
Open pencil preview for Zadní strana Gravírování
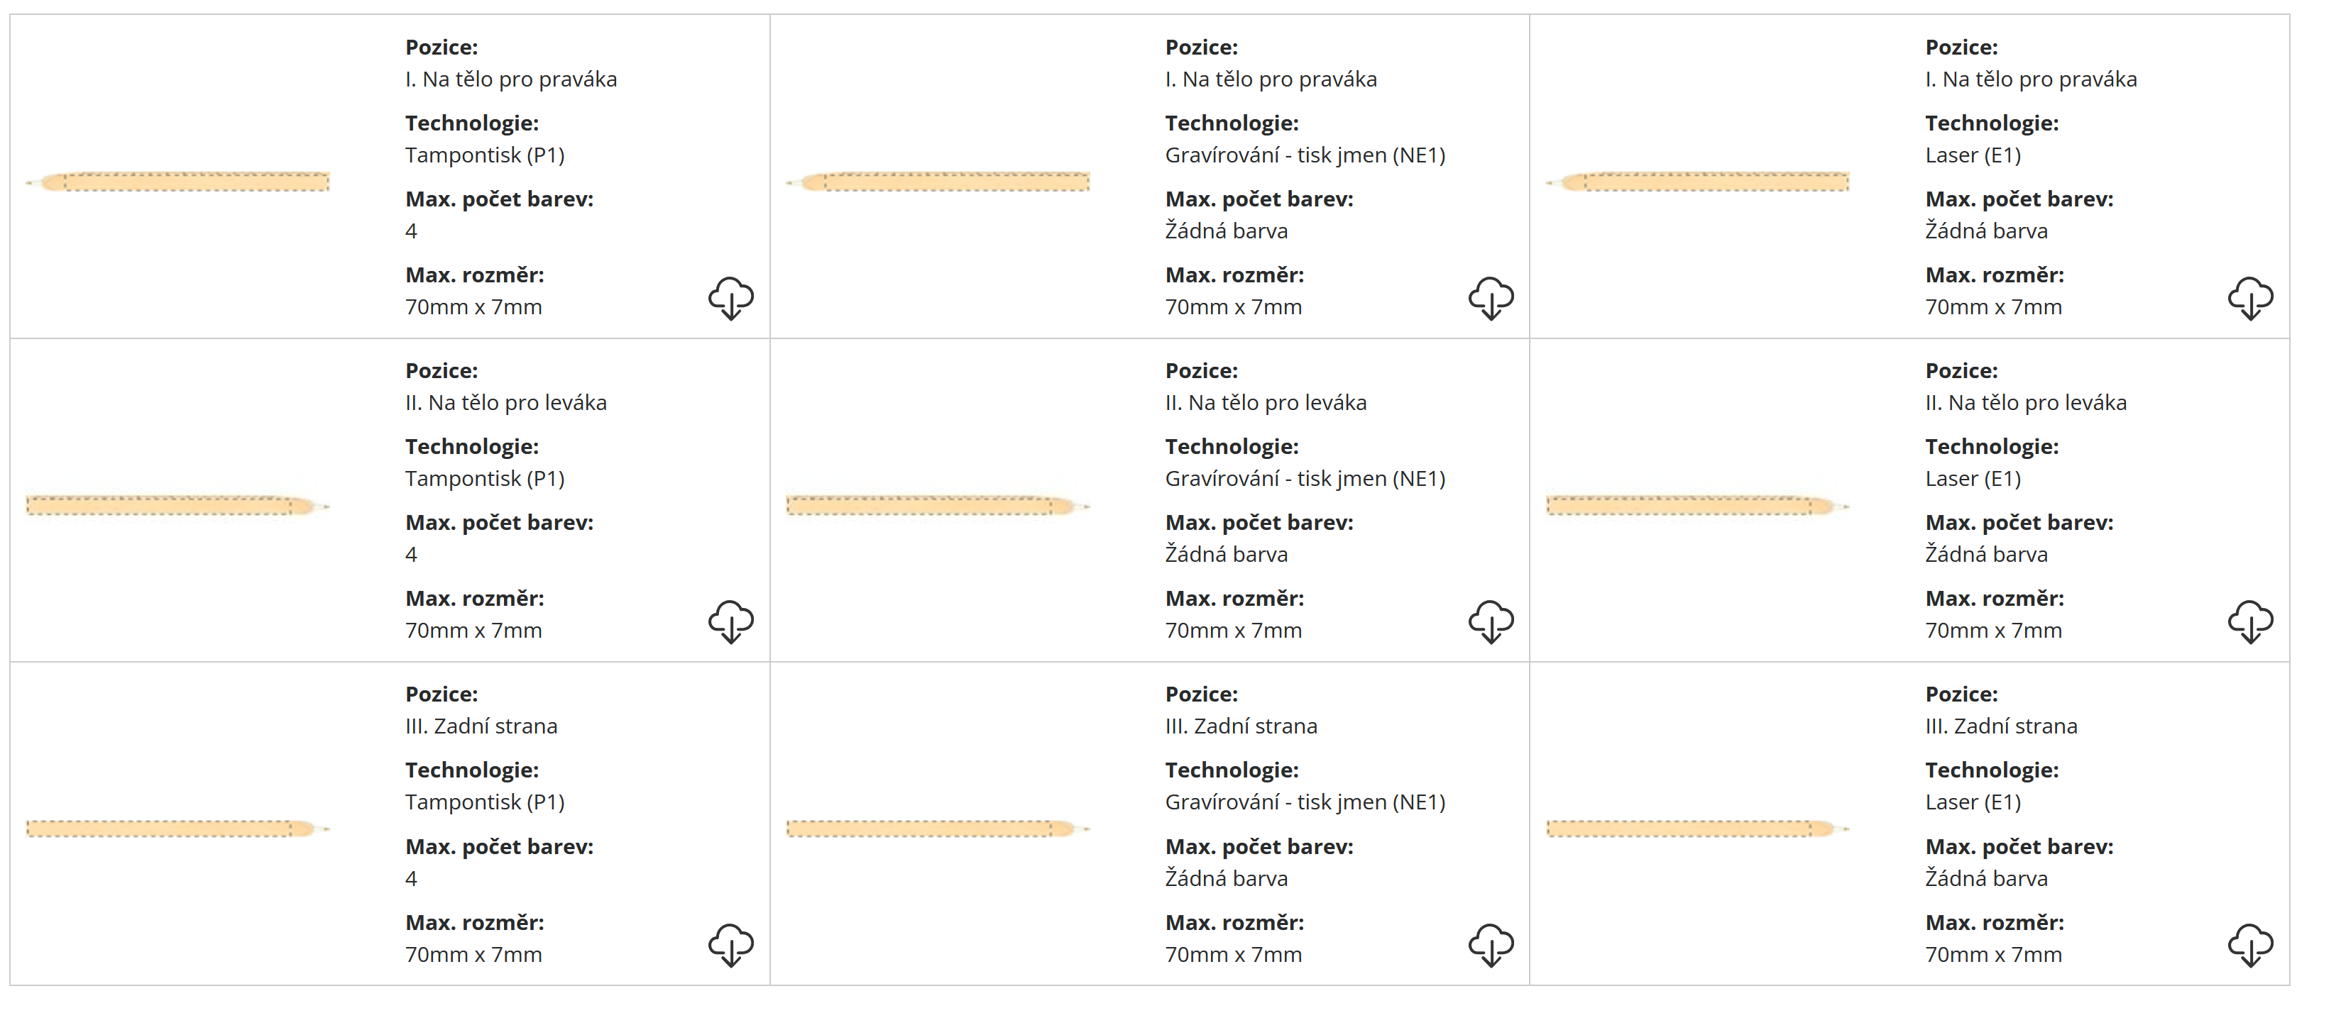pos(938,829)
